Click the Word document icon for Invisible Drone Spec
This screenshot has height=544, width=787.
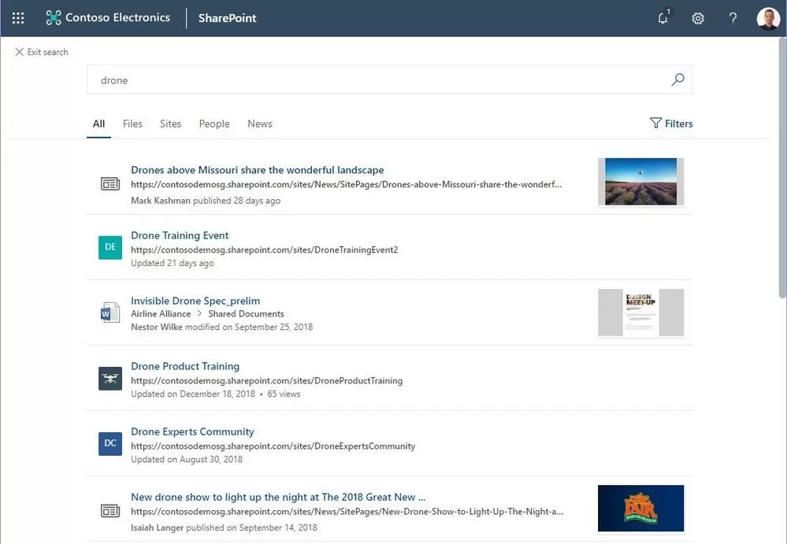tap(110, 313)
